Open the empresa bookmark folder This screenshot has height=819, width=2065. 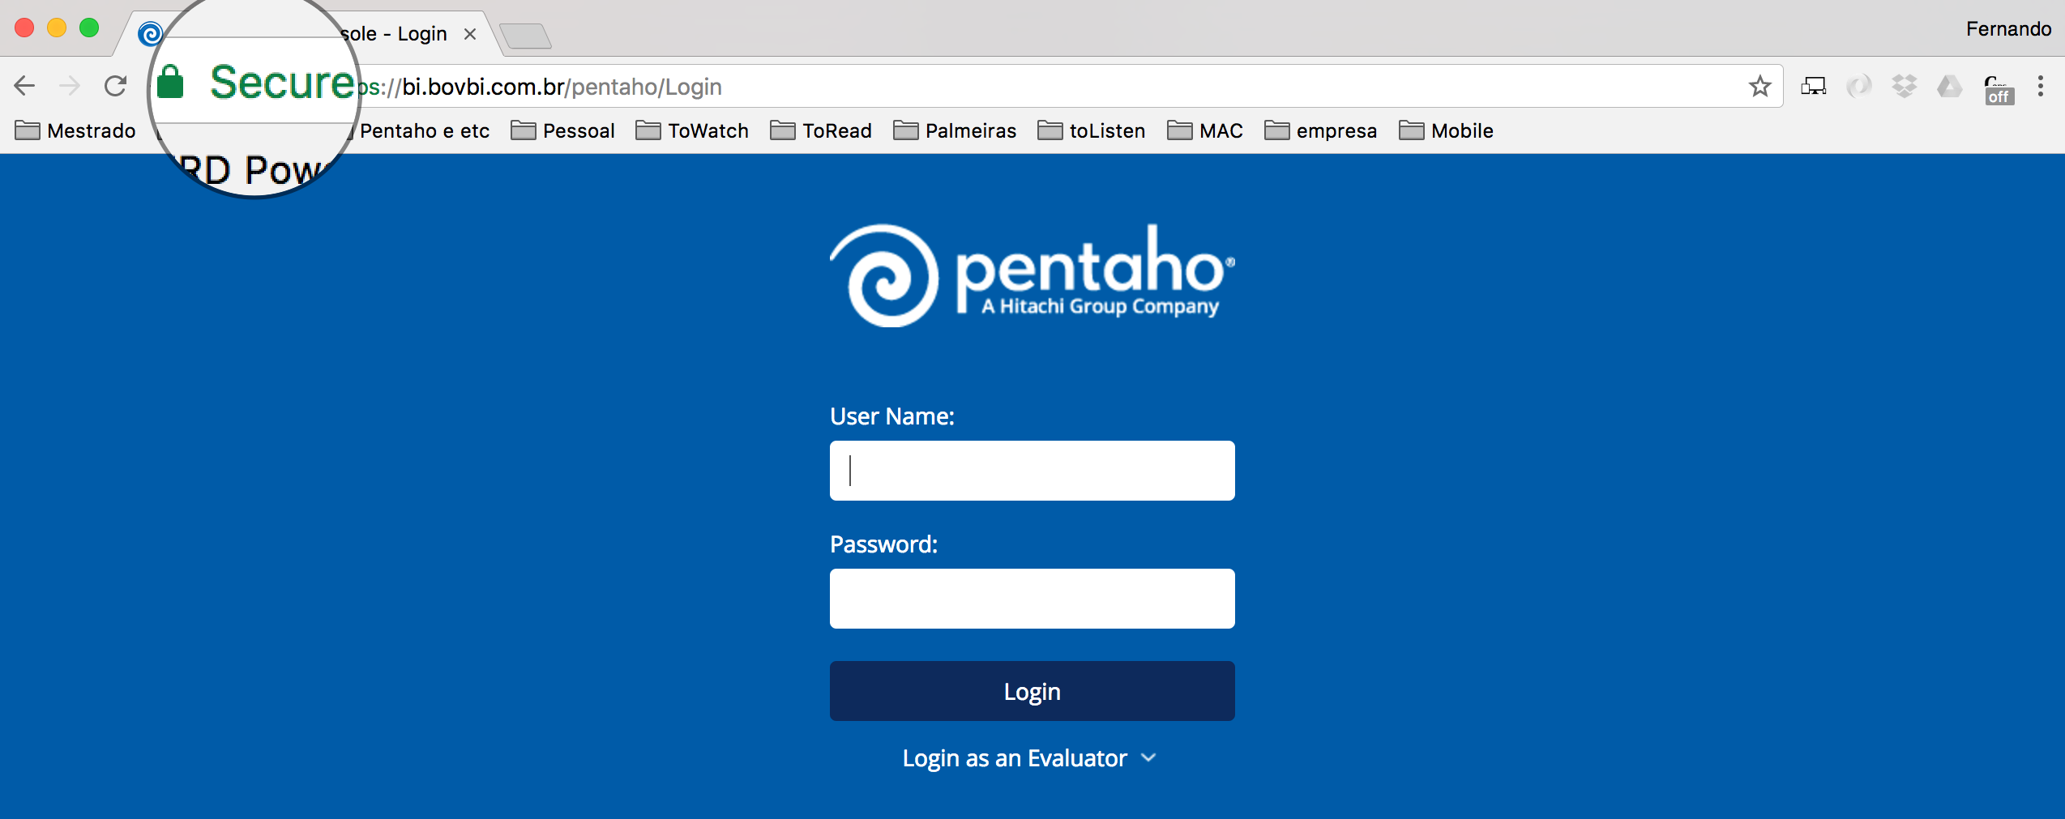(x=1321, y=130)
